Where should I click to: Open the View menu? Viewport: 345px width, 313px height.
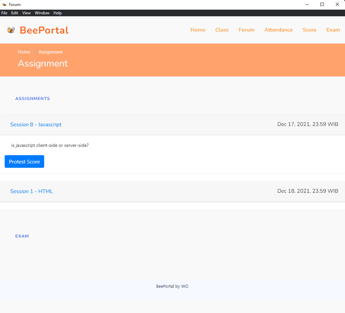tap(26, 13)
